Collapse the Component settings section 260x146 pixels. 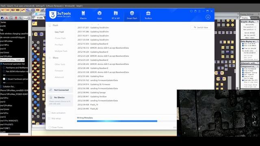(258, 67)
